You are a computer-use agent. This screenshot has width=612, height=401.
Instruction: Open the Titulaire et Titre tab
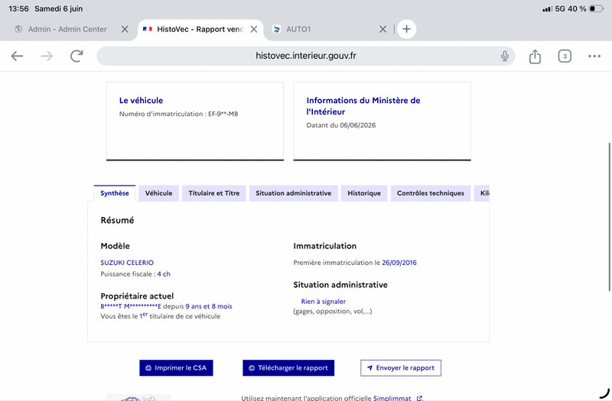(x=214, y=193)
